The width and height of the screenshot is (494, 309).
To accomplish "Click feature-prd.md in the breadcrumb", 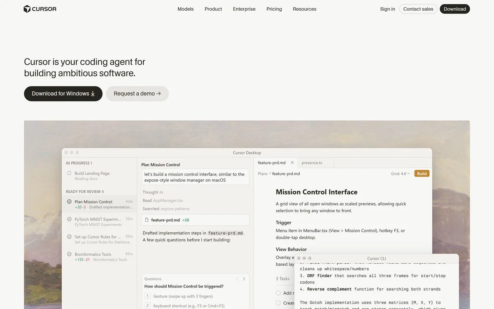I will coord(286,174).
